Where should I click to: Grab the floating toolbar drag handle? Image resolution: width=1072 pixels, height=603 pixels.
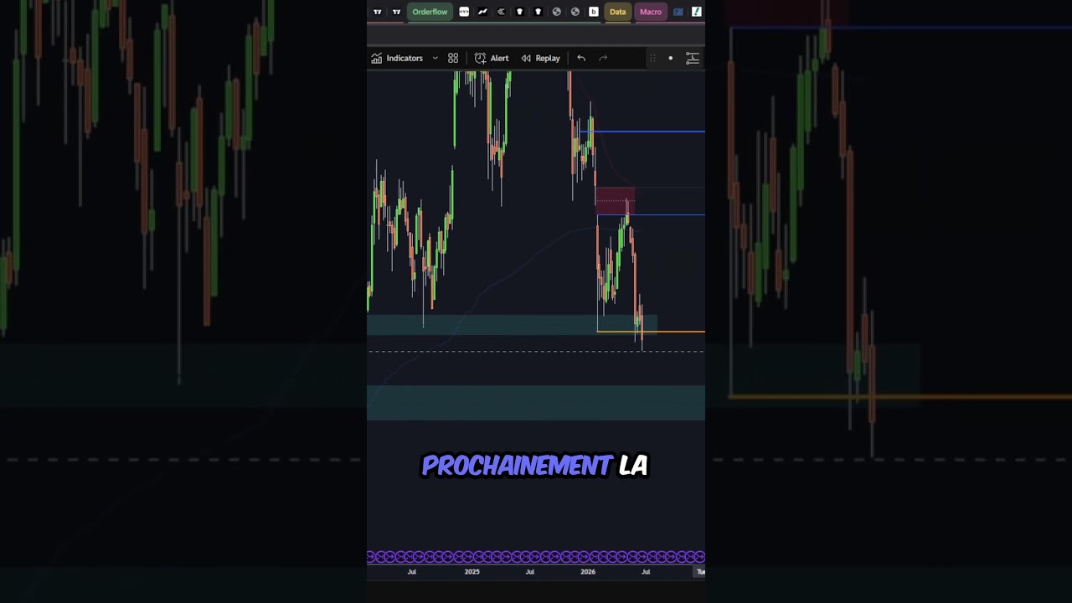[652, 58]
